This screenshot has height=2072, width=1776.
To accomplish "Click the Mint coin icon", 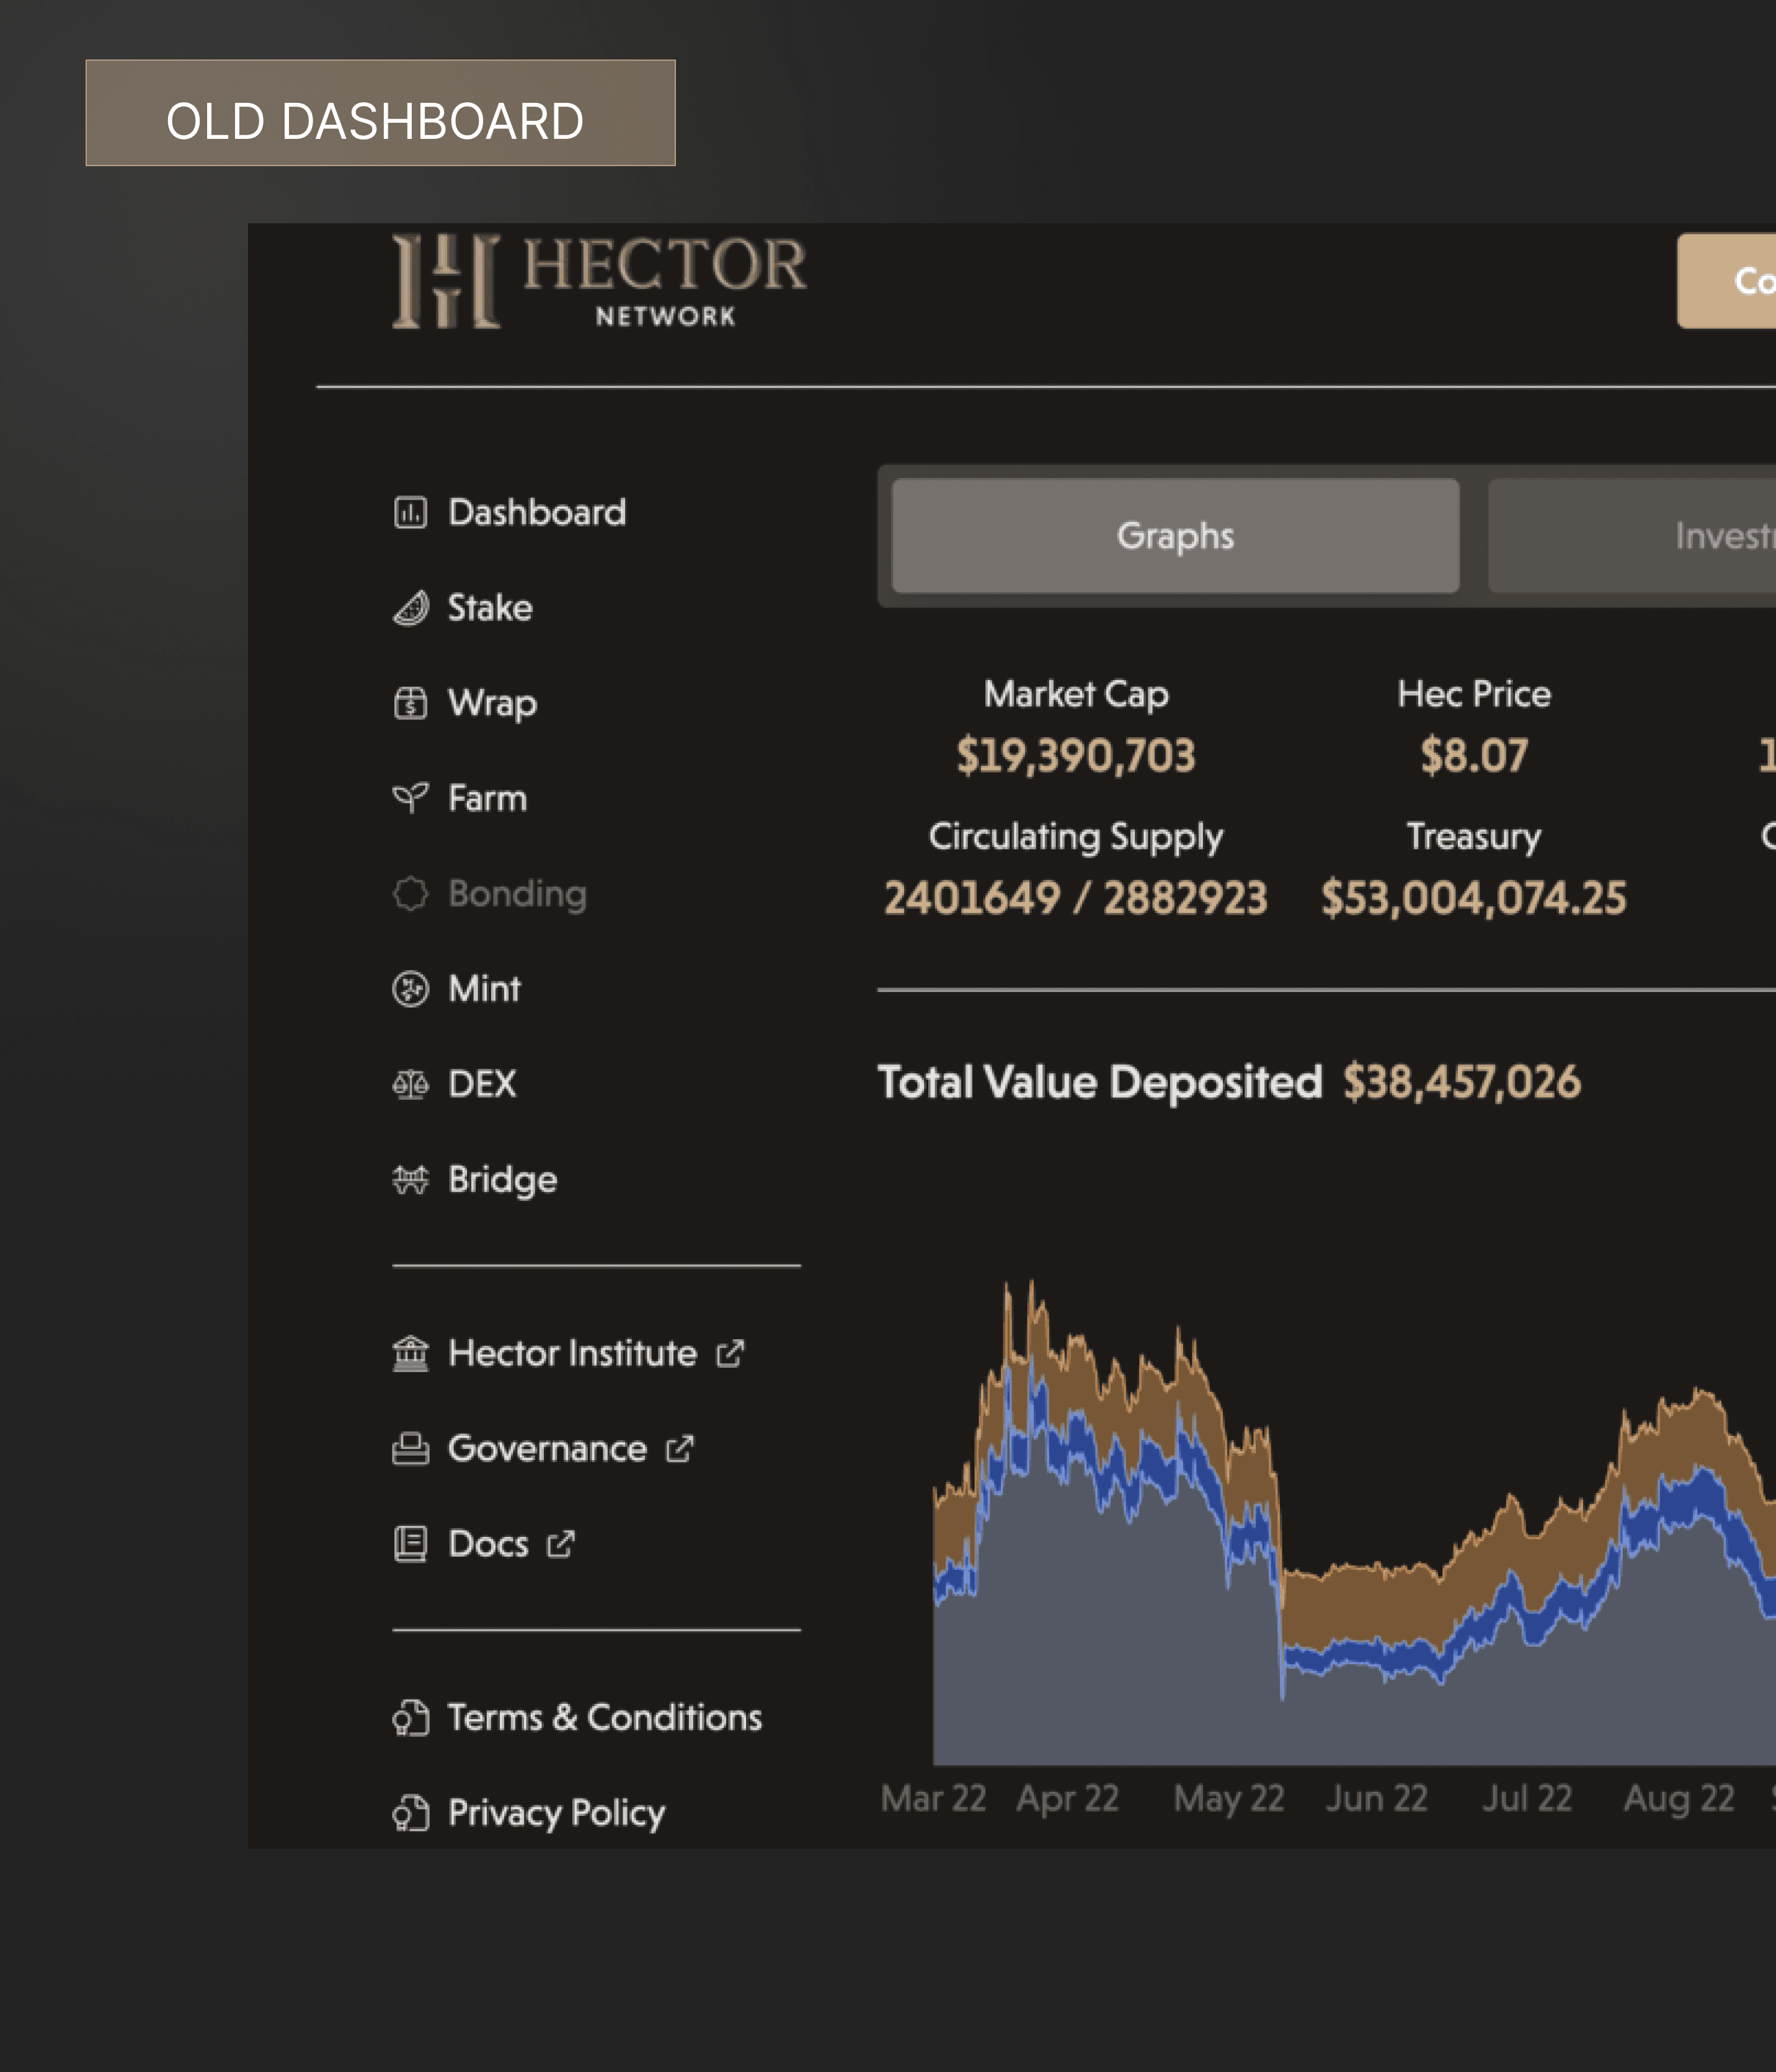I will (x=410, y=989).
